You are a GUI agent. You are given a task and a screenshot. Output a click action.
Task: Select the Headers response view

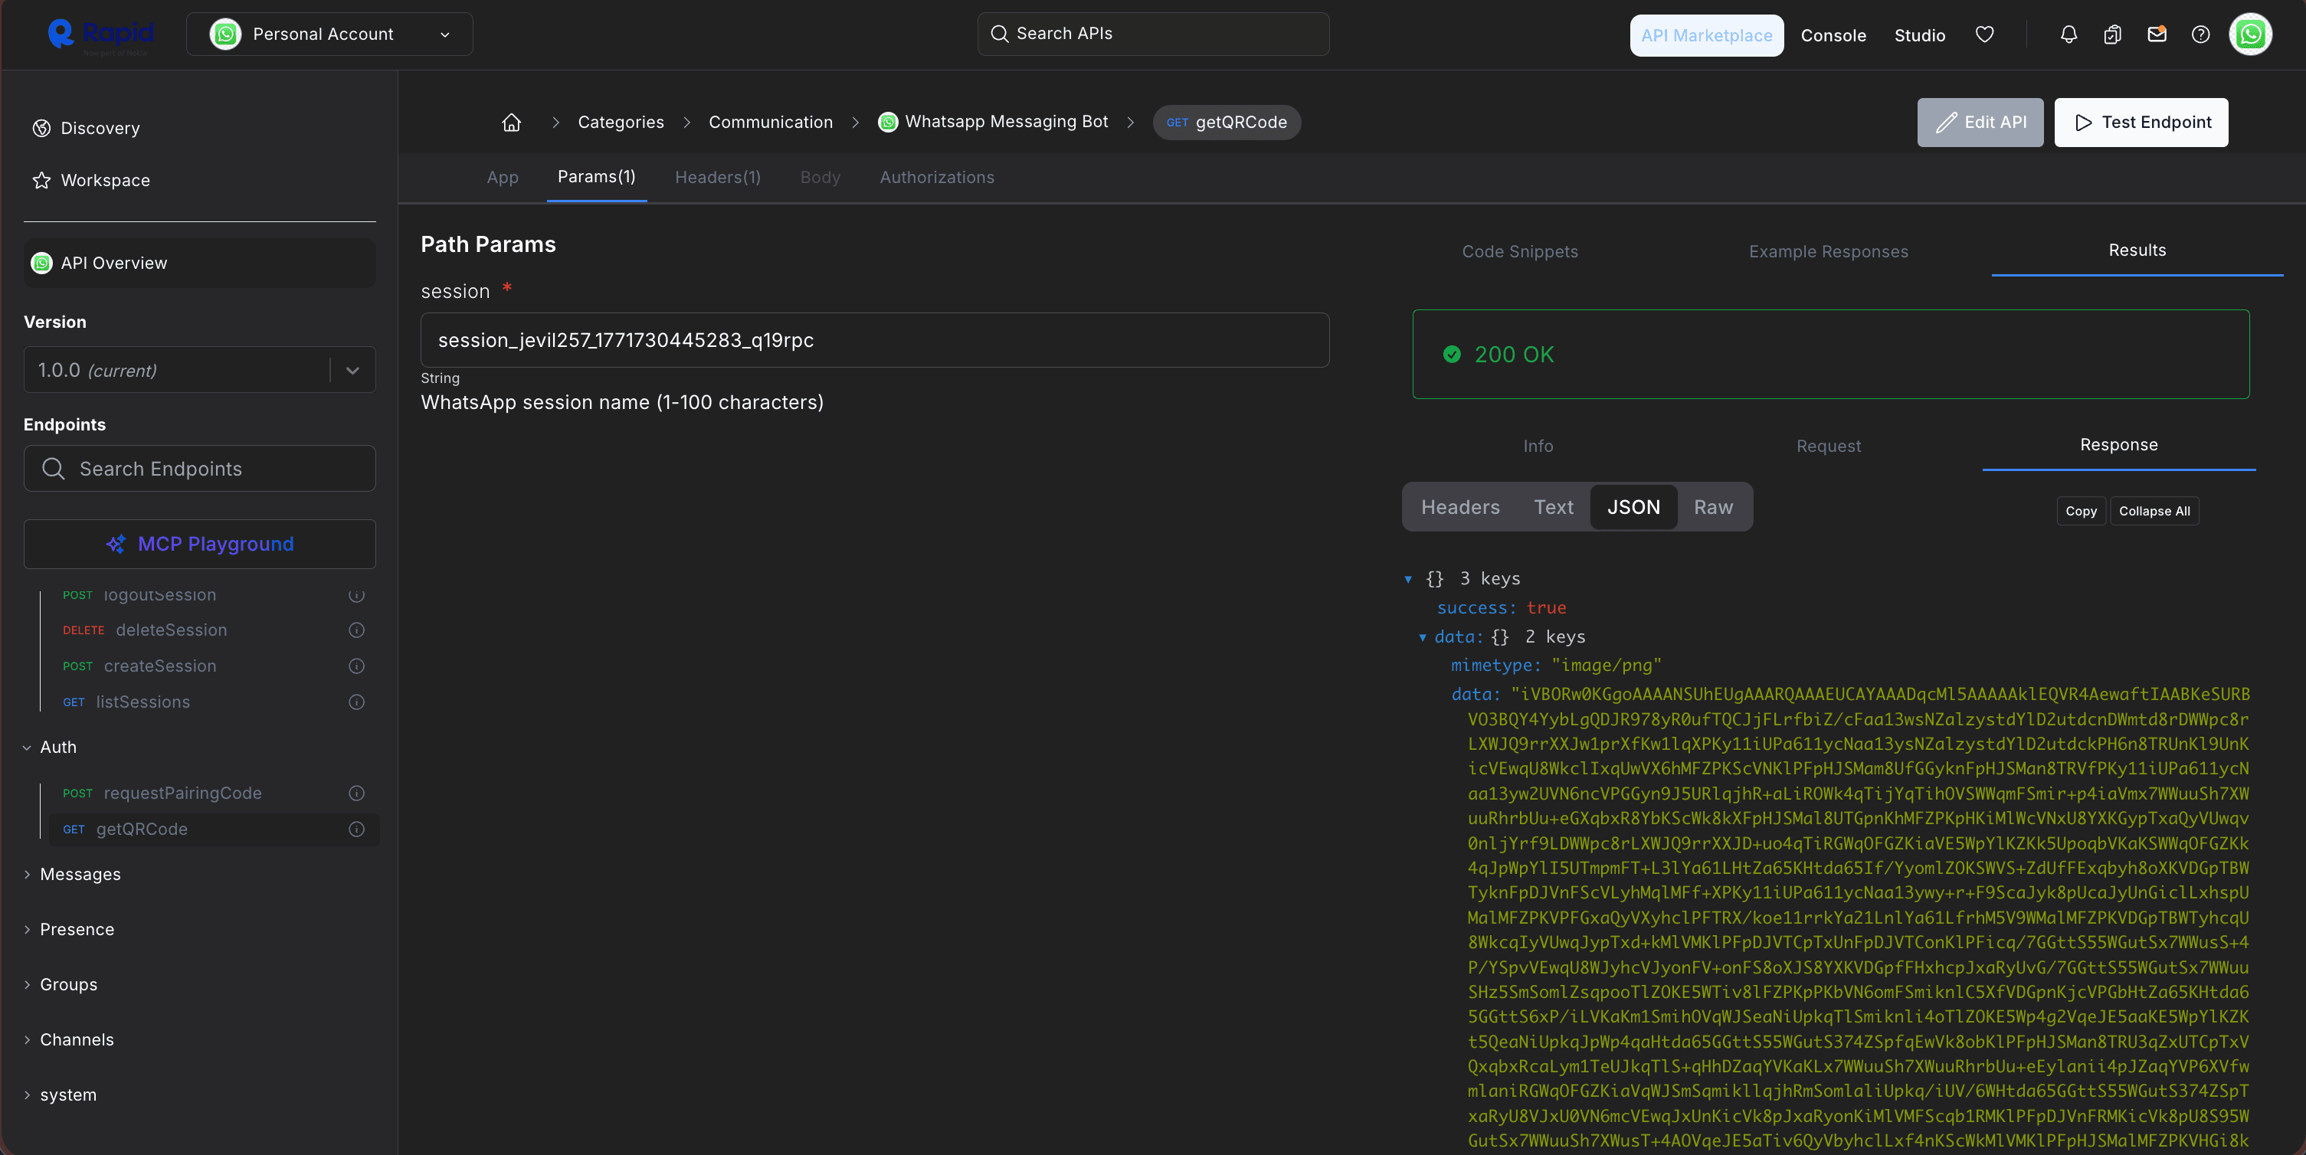tap(1460, 507)
